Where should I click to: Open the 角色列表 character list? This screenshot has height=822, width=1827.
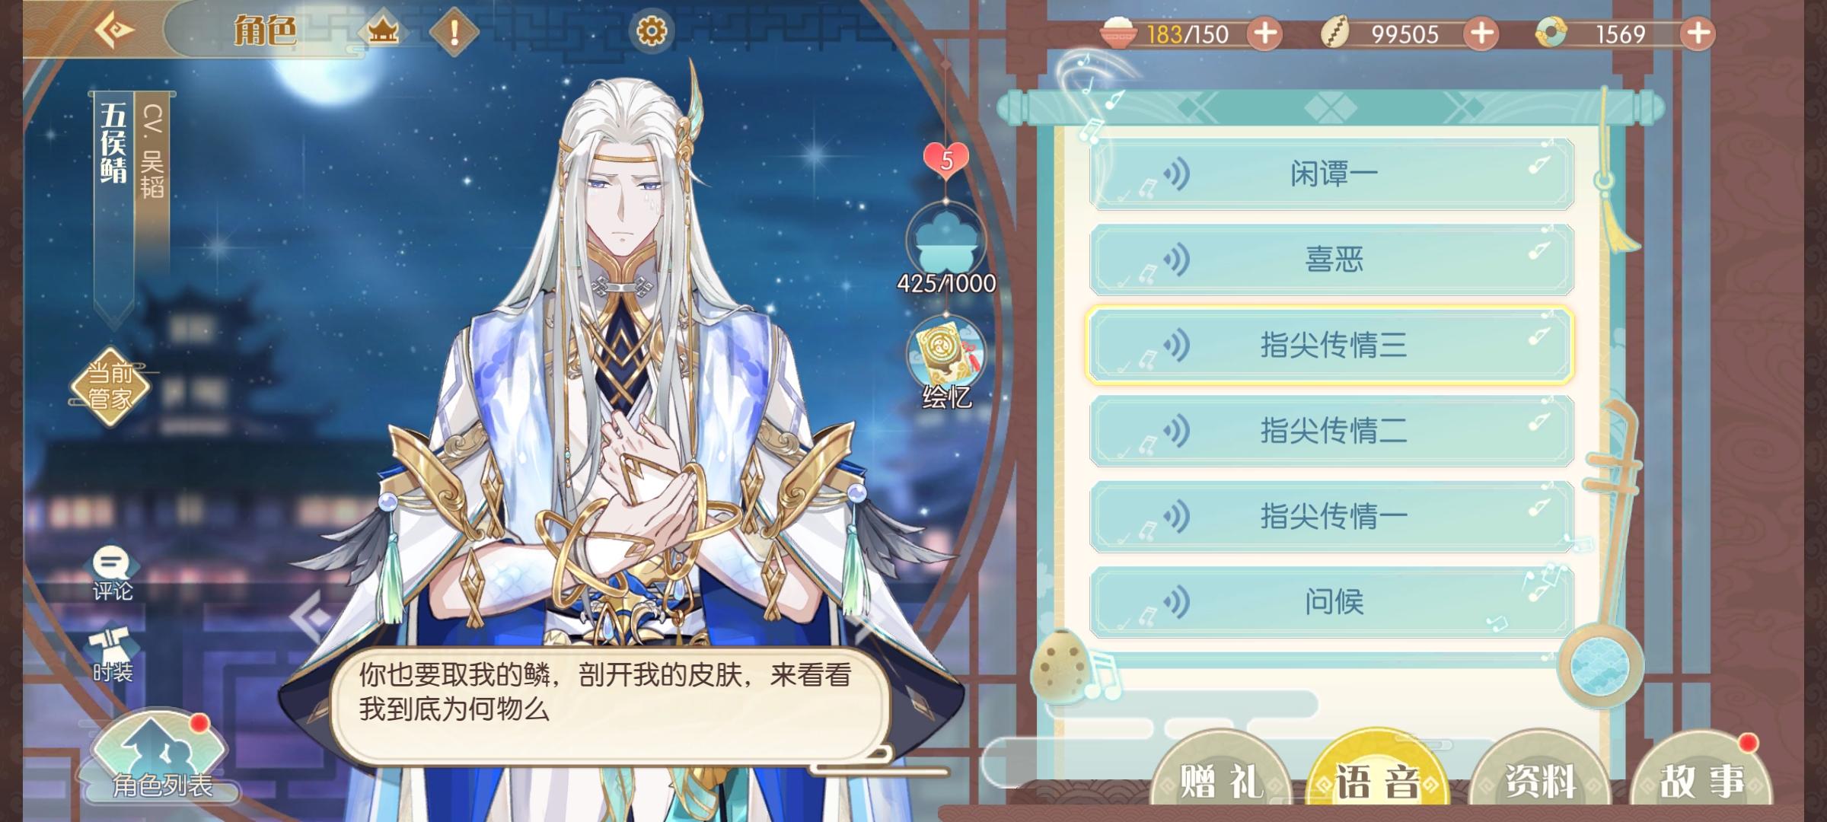click(161, 758)
